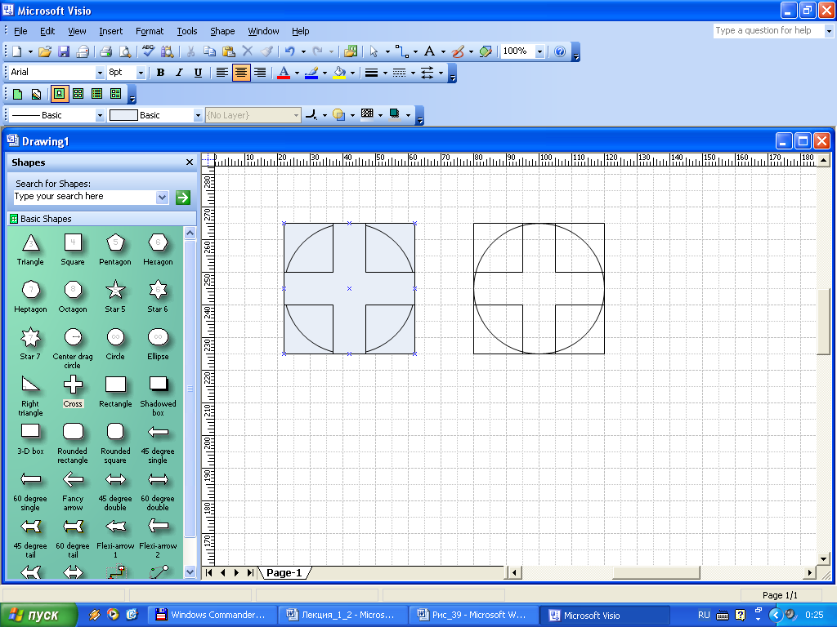Expand the Undo history dropdown arrow
This screenshot has height=627, width=837.
click(303, 51)
